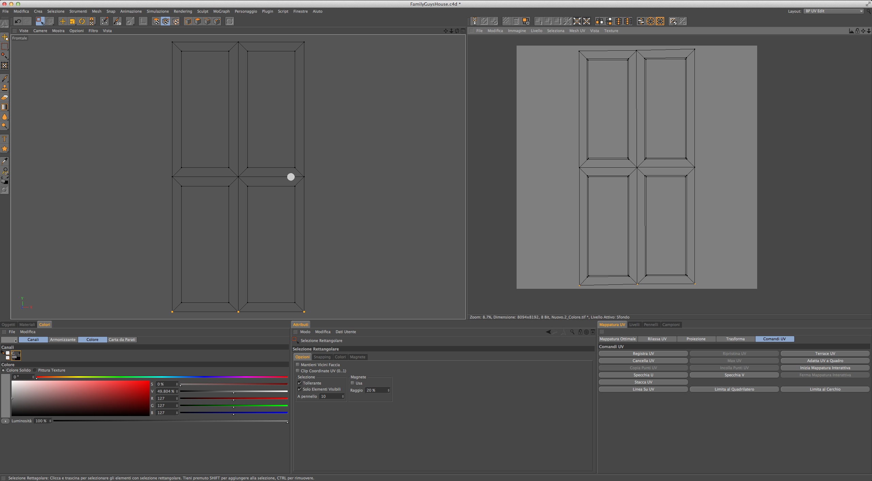The image size is (872, 481).
Task: Expand the Luminosità disclosure arrow
Action: 5,421
